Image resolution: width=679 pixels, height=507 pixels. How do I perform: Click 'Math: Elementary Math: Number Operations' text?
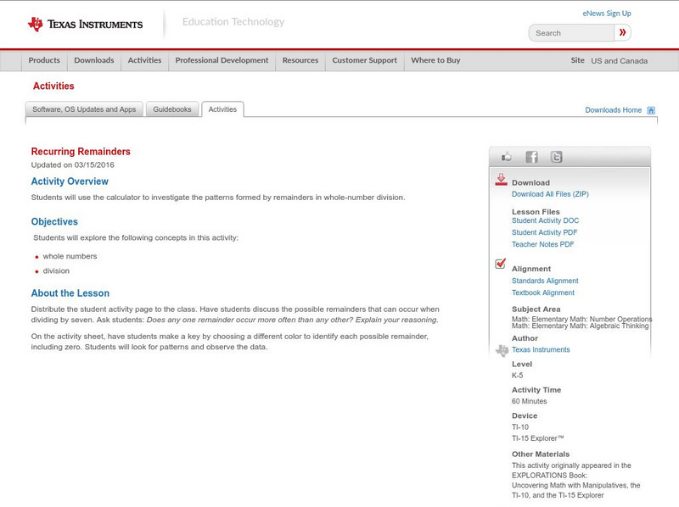[581, 319]
